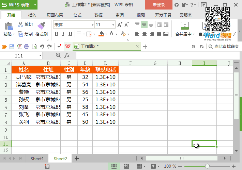Undo the last action
The height and width of the screenshot is (170, 242).
[x=42, y=47]
